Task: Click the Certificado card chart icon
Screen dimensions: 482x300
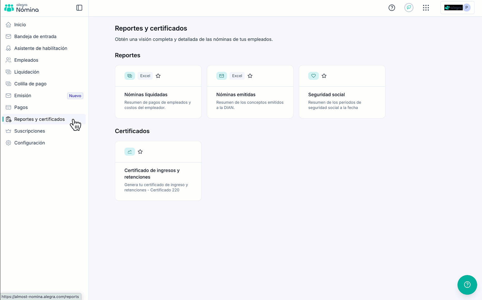Action: (130, 152)
